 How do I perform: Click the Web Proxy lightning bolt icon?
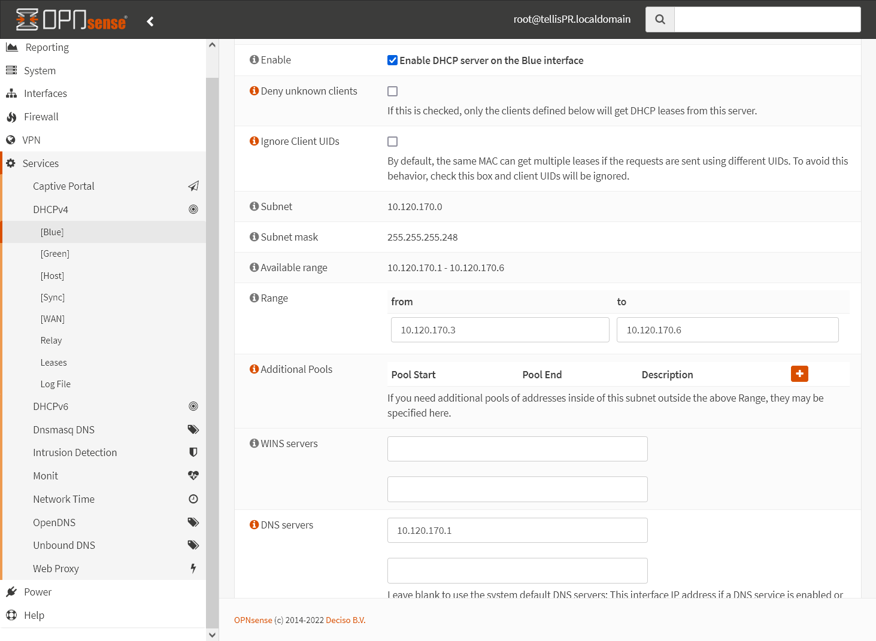193,569
